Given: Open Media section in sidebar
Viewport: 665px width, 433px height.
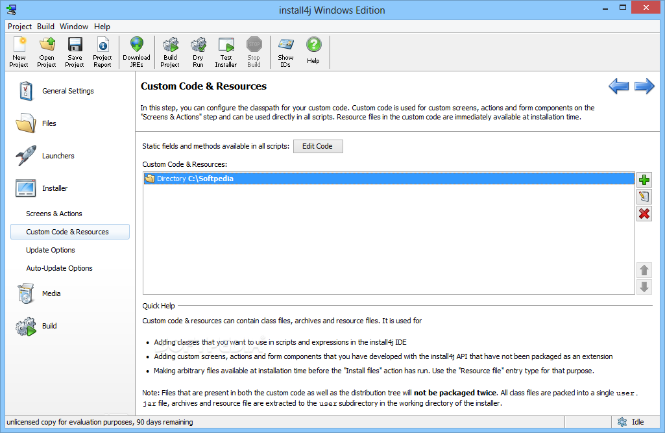Looking at the screenshot, I should (38, 293).
